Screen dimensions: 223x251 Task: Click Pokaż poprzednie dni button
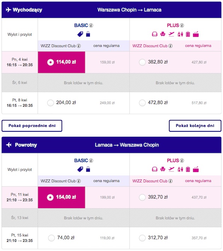32,126
